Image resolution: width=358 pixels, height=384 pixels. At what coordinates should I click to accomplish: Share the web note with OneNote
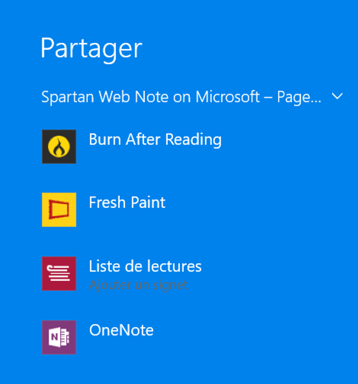click(x=121, y=330)
